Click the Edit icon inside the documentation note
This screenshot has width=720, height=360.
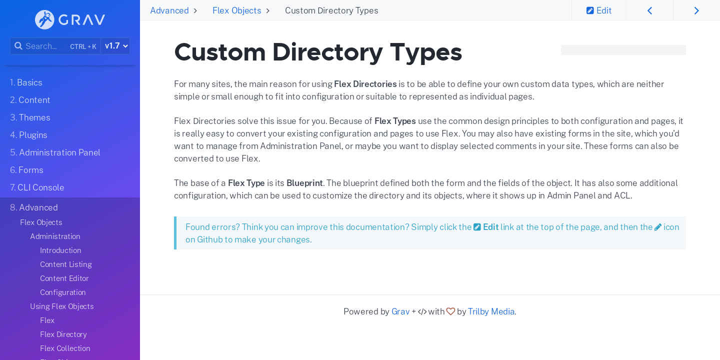click(x=478, y=227)
